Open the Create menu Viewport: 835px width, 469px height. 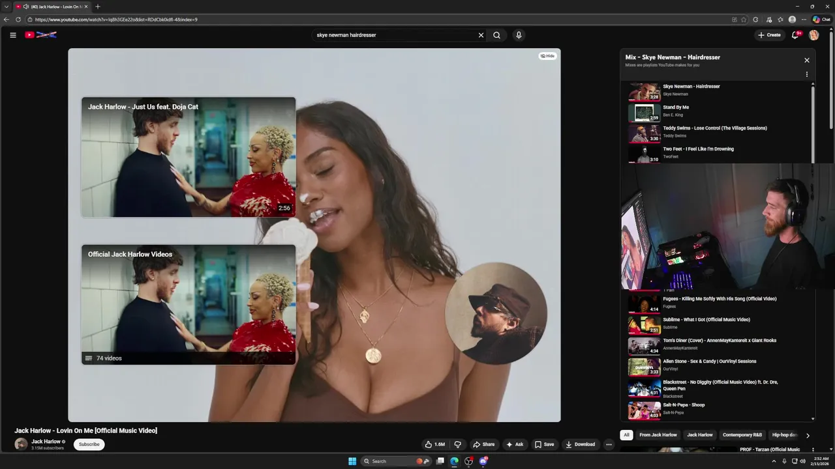[x=769, y=35]
